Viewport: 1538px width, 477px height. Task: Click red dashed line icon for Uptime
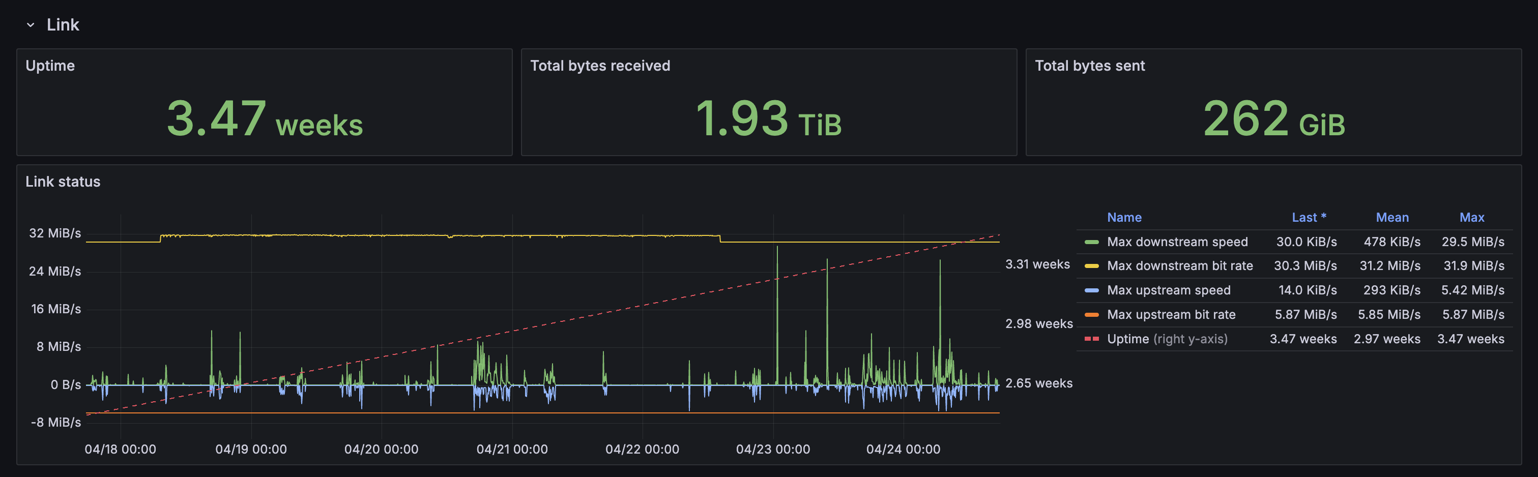pos(1091,339)
